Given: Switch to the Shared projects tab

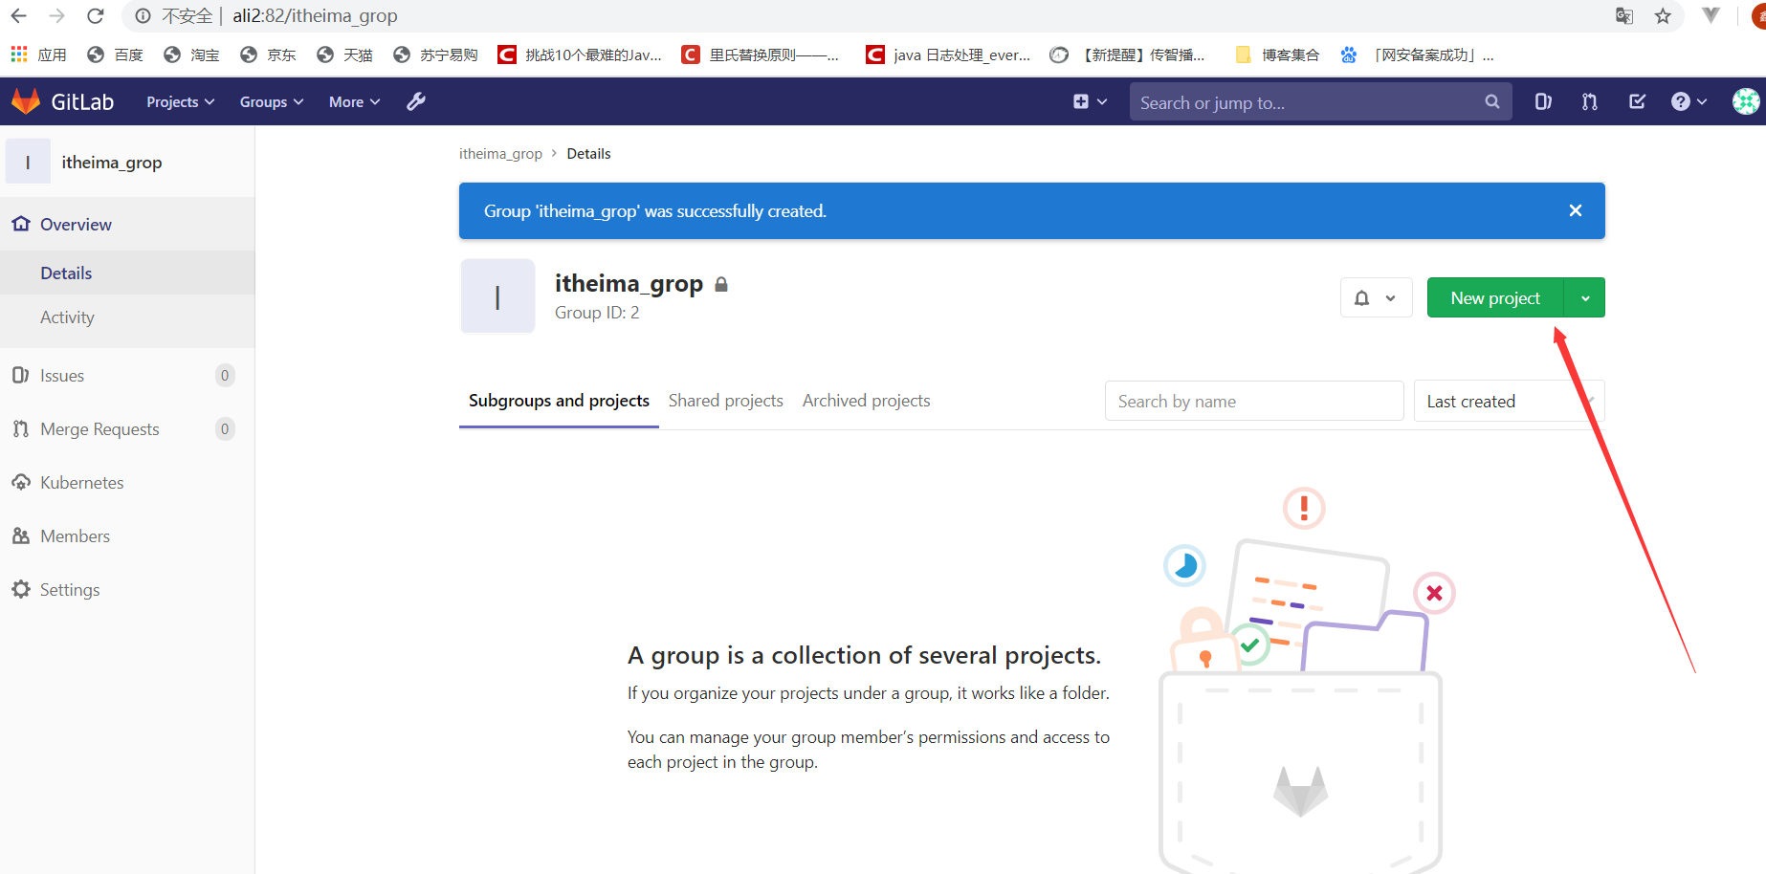Looking at the screenshot, I should tap(725, 401).
